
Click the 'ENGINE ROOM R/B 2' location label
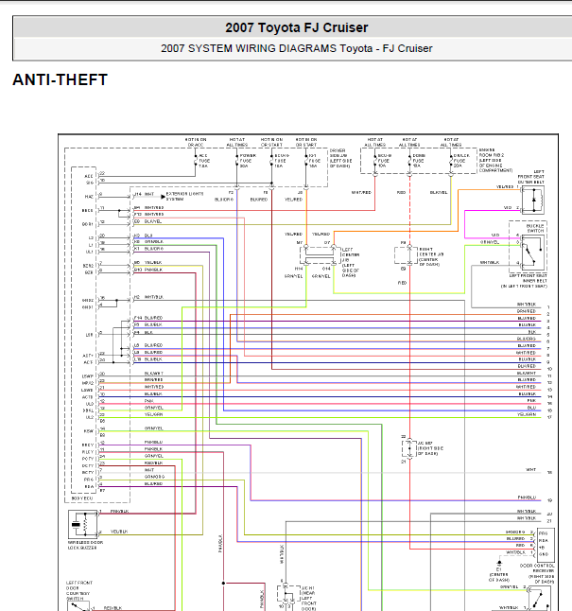pos(495,160)
